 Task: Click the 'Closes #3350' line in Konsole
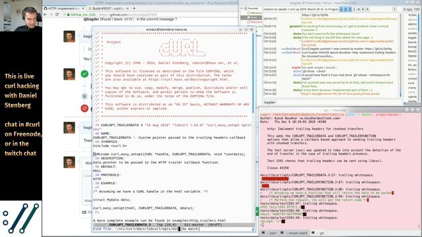click(x=278, y=168)
